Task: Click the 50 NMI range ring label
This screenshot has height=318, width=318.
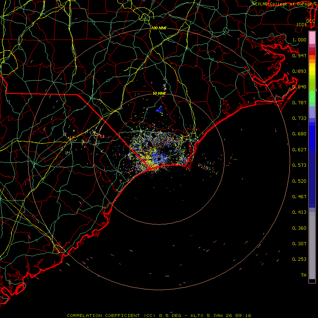Action: coord(159,93)
